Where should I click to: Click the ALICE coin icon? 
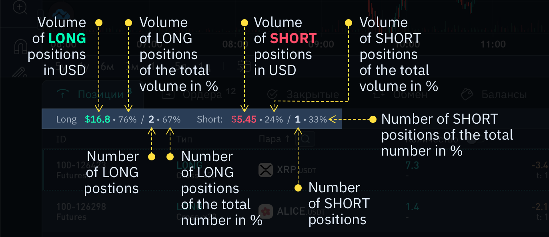coord(266,211)
